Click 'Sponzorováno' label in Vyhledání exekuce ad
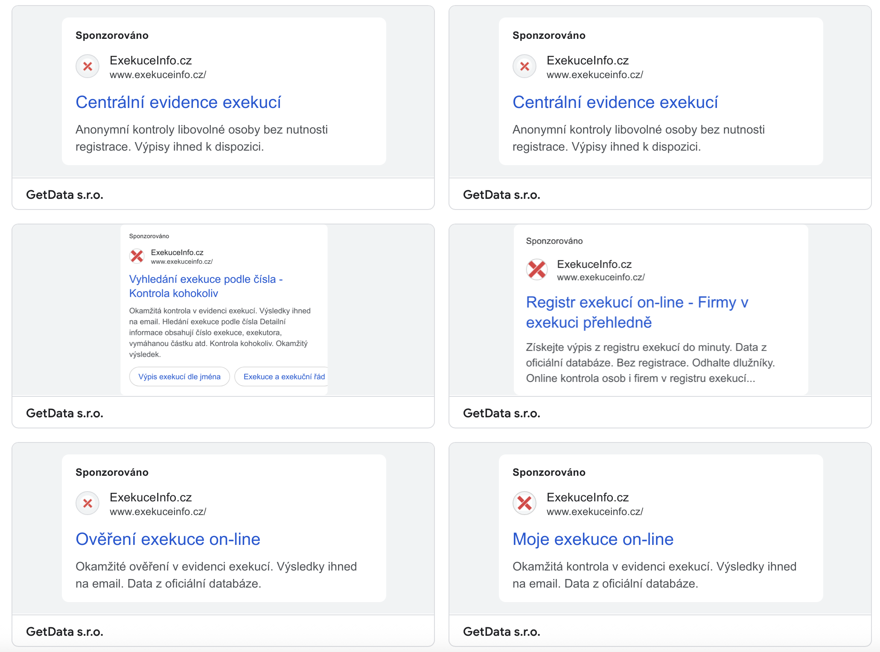This screenshot has height=652, width=880. pos(149,236)
